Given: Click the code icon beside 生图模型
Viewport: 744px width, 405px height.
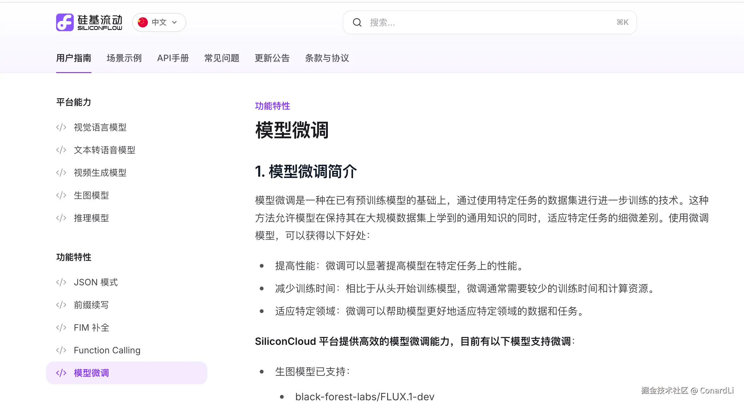Looking at the screenshot, I should (x=61, y=195).
